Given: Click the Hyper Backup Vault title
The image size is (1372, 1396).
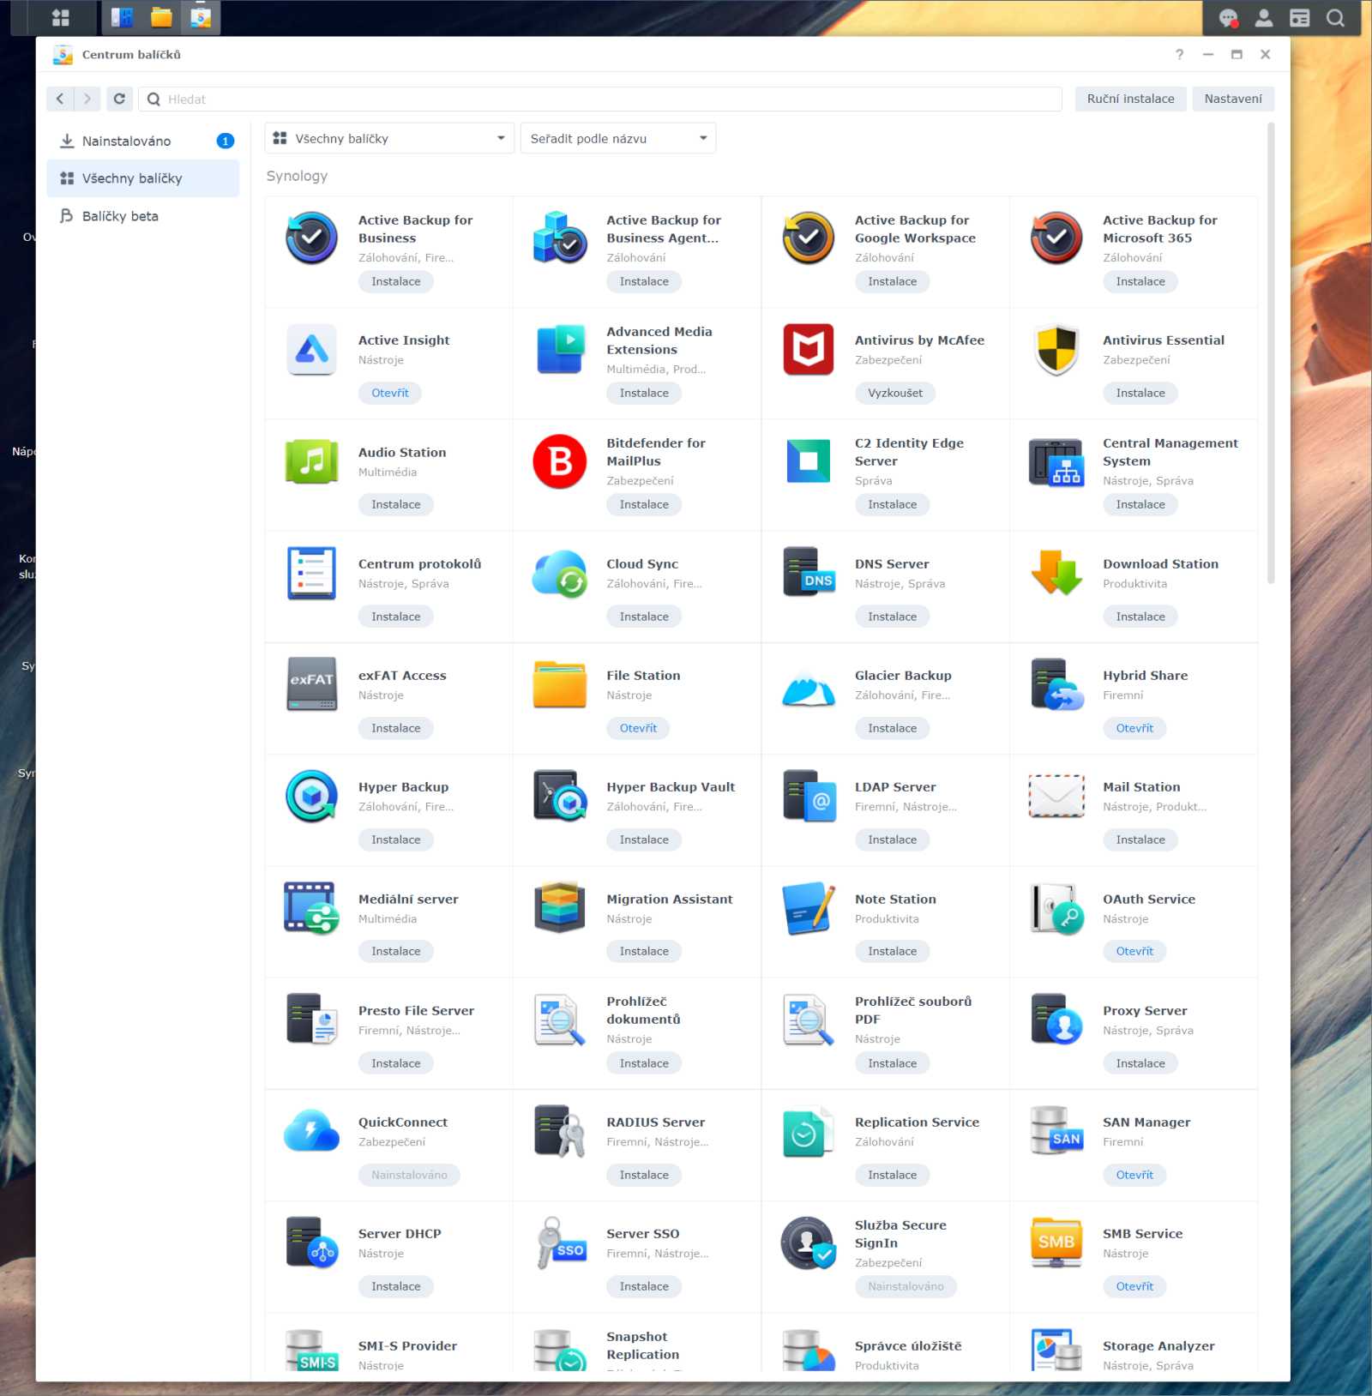Looking at the screenshot, I should point(671,787).
